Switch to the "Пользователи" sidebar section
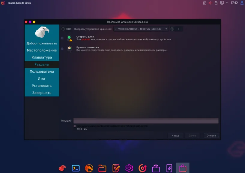Image resolution: width=245 pixels, height=173 pixels. (42, 71)
